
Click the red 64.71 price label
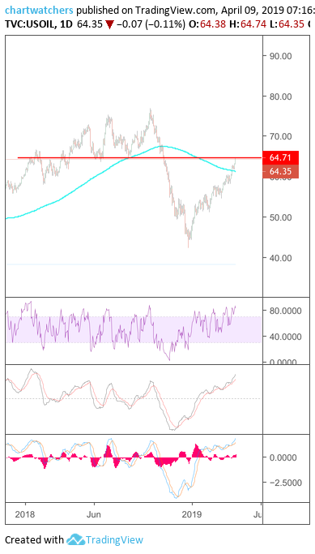[x=281, y=158]
